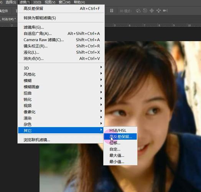Choose 消失点(V)... vanishing point

(61, 59)
